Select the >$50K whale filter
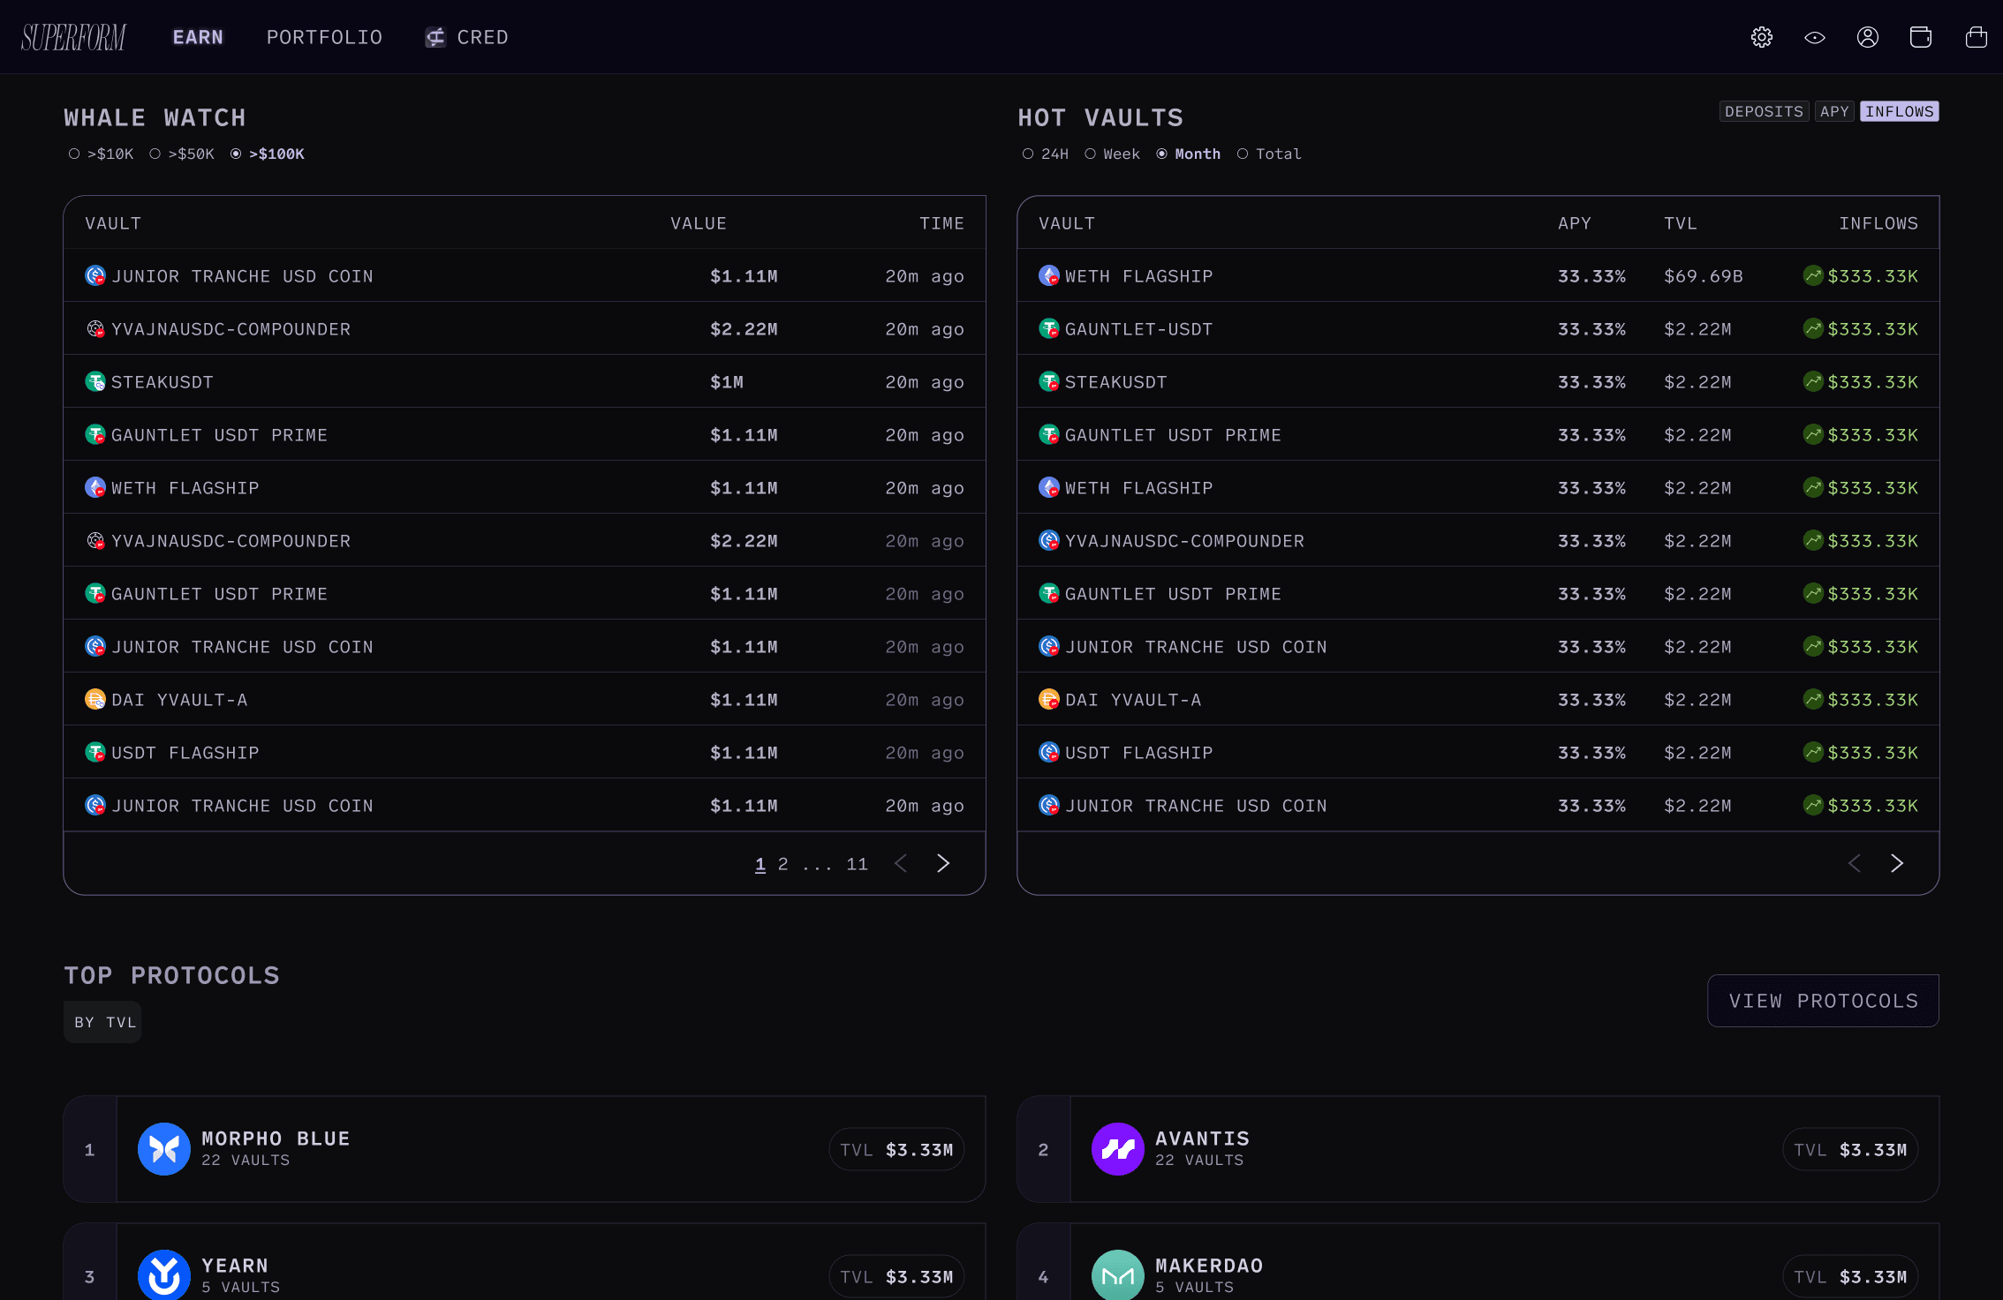This screenshot has width=2003, height=1300. pos(182,154)
